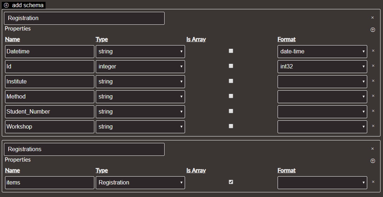Open the Type dropdown for Id
Viewport: 383px width, 197px height.
[140, 67]
